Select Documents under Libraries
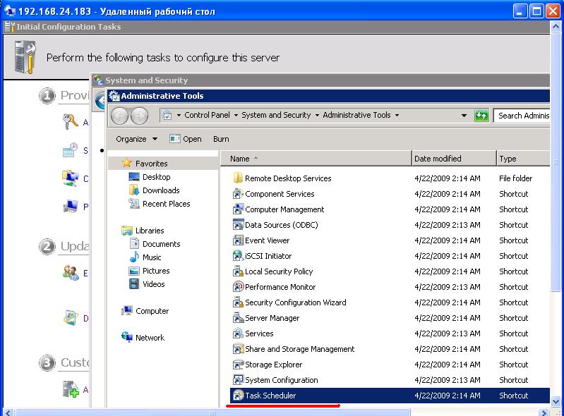This screenshot has height=416, width=564. click(161, 244)
